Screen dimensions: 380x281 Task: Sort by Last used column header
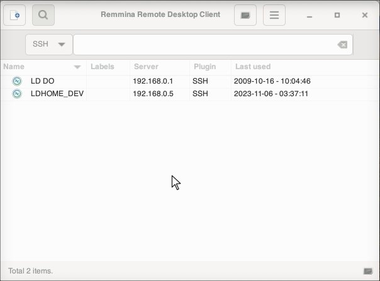(x=253, y=67)
